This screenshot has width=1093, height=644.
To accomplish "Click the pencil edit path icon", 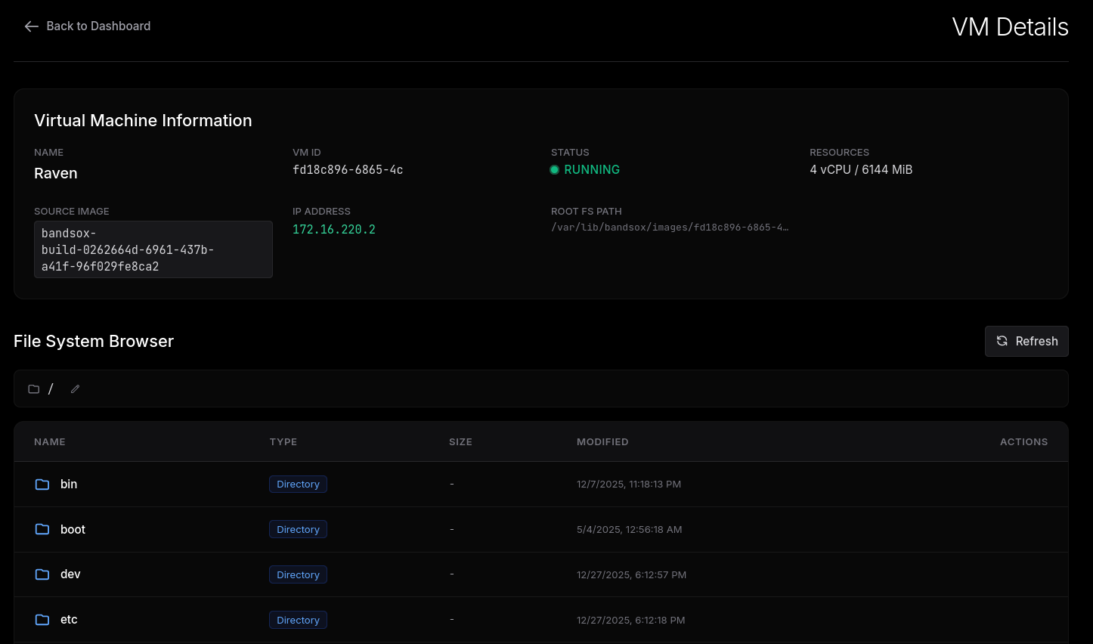I will click(x=75, y=389).
